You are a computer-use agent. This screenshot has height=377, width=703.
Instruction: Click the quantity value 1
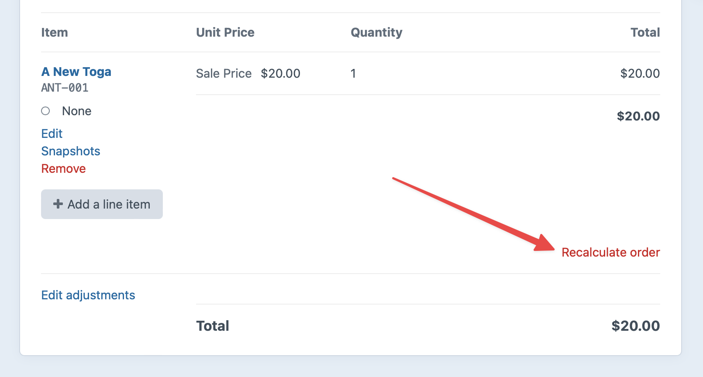353,73
